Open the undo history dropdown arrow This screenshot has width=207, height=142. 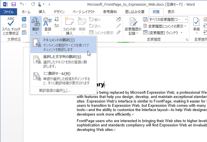[26, 4]
